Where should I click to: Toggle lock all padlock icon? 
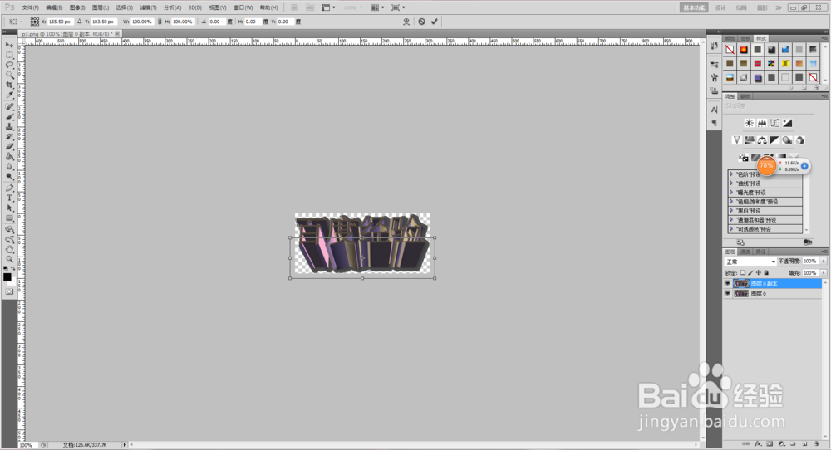(x=766, y=272)
